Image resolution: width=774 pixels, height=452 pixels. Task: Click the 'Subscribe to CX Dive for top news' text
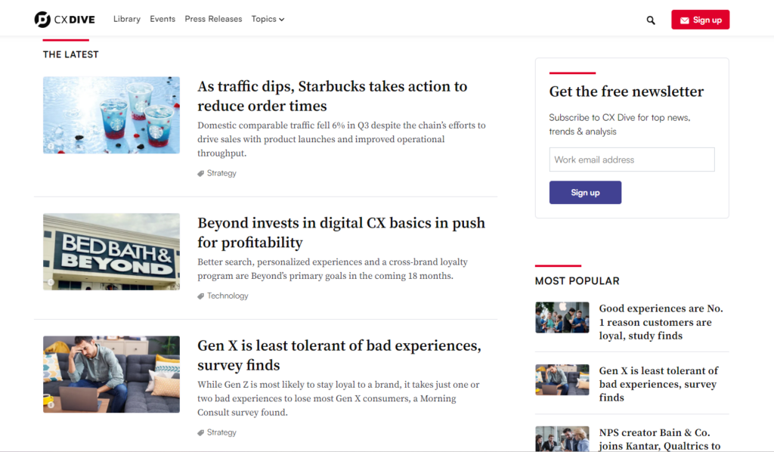[x=620, y=125]
